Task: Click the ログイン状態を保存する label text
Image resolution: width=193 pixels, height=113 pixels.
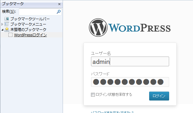Action: coord(114,95)
